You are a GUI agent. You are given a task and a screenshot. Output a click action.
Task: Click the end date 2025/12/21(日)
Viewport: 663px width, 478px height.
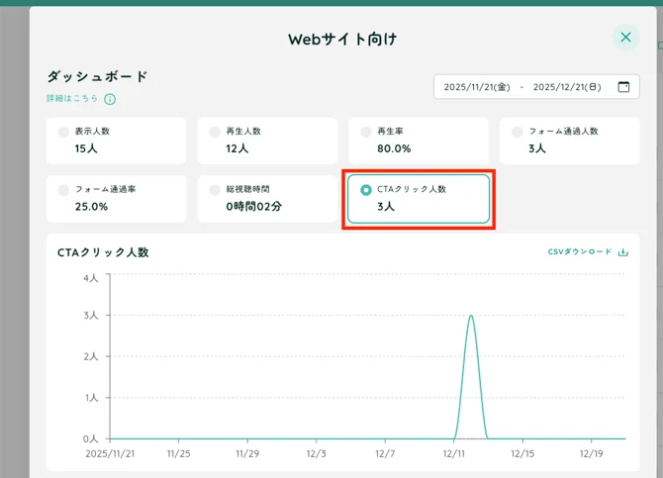[x=567, y=87]
